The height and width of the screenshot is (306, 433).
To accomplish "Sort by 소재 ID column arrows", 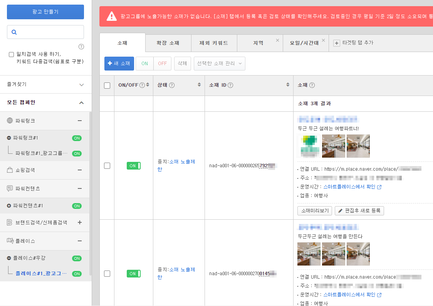I will [x=288, y=84].
